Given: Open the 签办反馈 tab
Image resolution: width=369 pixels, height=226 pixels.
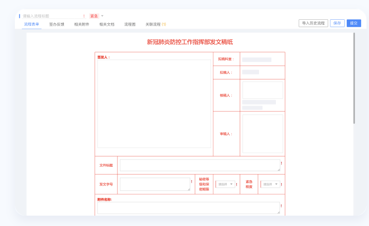Looking at the screenshot, I should (56, 24).
